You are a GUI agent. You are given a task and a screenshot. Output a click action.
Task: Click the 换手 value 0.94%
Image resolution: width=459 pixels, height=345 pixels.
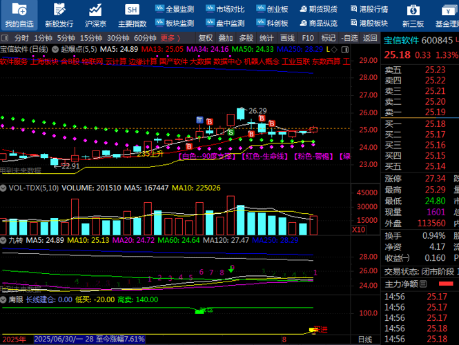point(434,235)
